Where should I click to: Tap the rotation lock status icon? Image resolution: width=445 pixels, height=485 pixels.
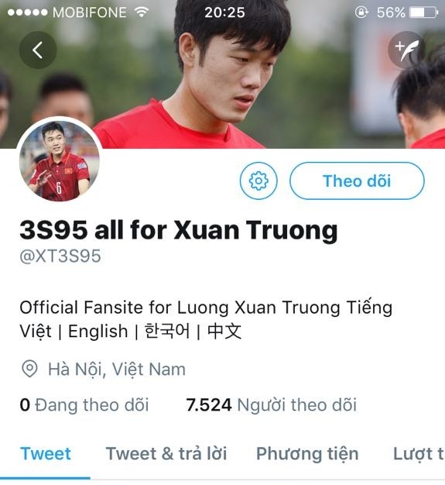click(361, 12)
